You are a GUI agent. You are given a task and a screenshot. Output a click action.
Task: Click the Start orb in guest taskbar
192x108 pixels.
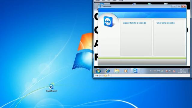98,71
